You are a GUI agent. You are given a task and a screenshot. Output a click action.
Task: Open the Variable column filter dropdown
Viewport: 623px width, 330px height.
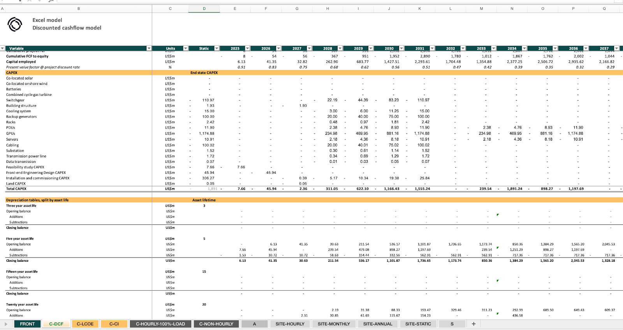149,48
